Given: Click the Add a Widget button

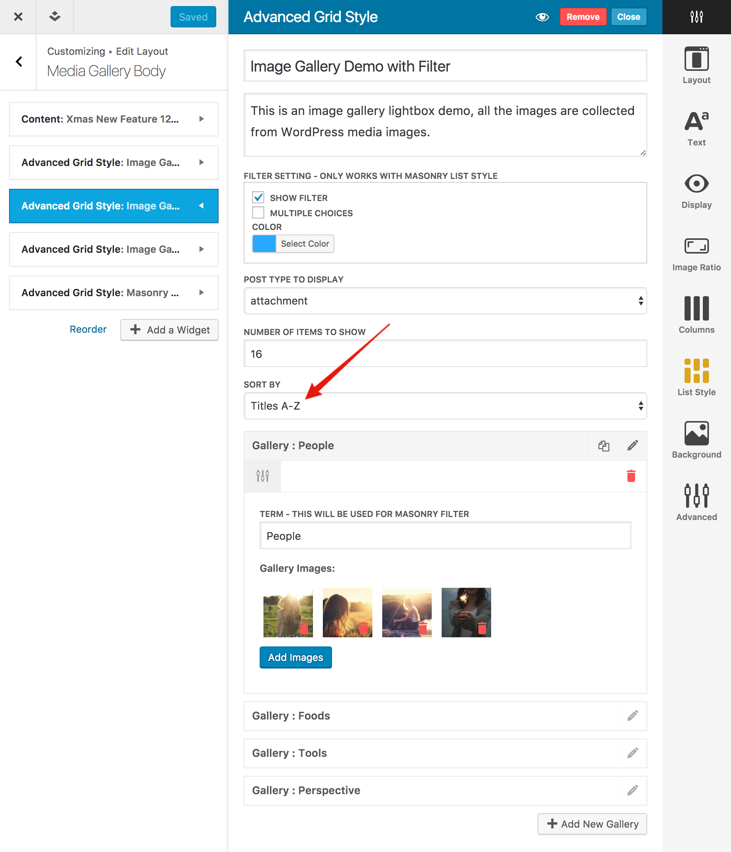Looking at the screenshot, I should coord(169,330).
